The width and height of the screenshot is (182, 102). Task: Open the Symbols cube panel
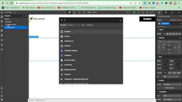pyautogui.click(x=2, y=22)
